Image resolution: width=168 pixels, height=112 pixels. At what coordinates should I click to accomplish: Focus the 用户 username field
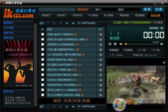tap(109, 9)
